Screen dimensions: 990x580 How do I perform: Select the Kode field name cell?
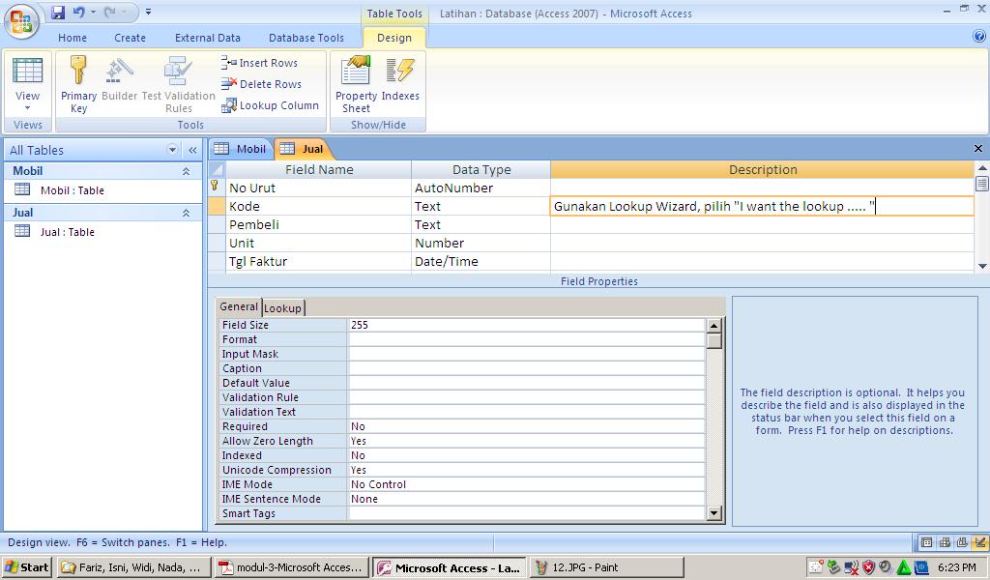pos(318,206)
